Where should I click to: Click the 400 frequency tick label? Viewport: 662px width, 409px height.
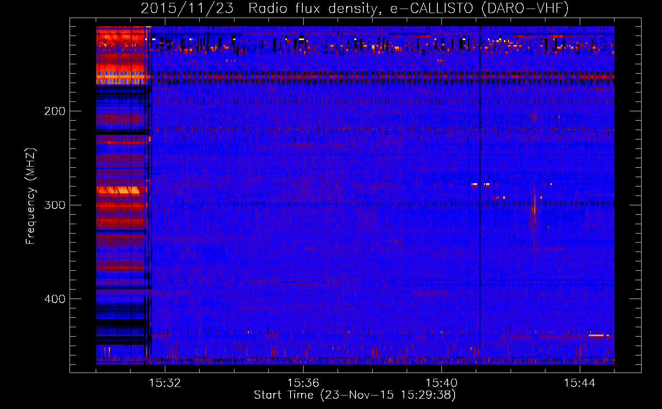[55, 299]
